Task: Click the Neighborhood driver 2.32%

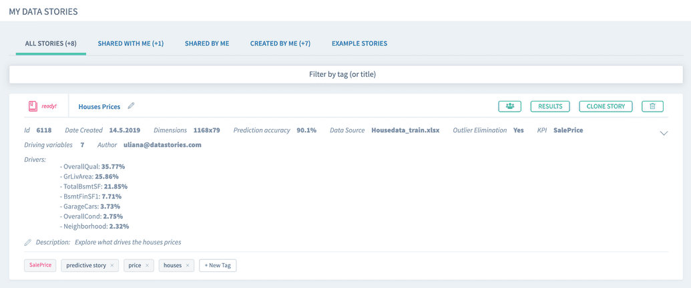Action: tap(94, 227)
